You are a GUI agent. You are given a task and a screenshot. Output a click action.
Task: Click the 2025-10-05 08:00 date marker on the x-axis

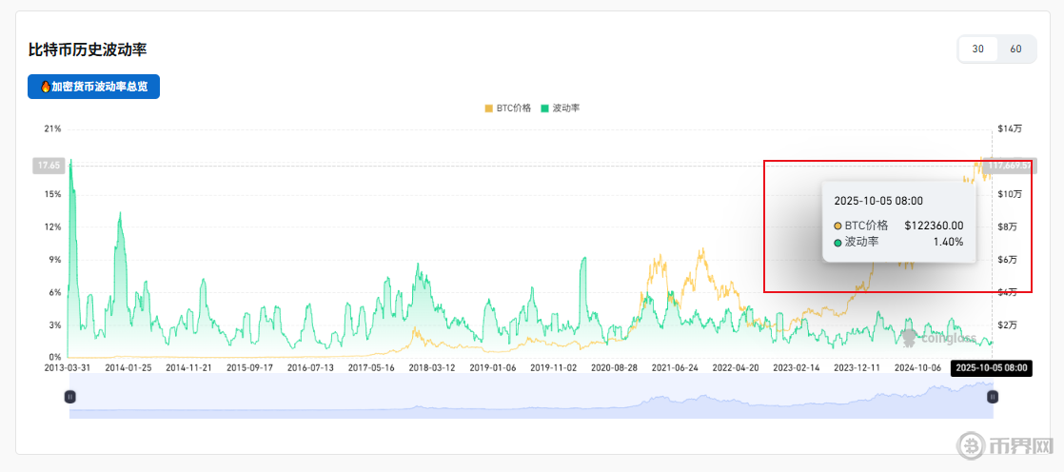tap(992, 366)
